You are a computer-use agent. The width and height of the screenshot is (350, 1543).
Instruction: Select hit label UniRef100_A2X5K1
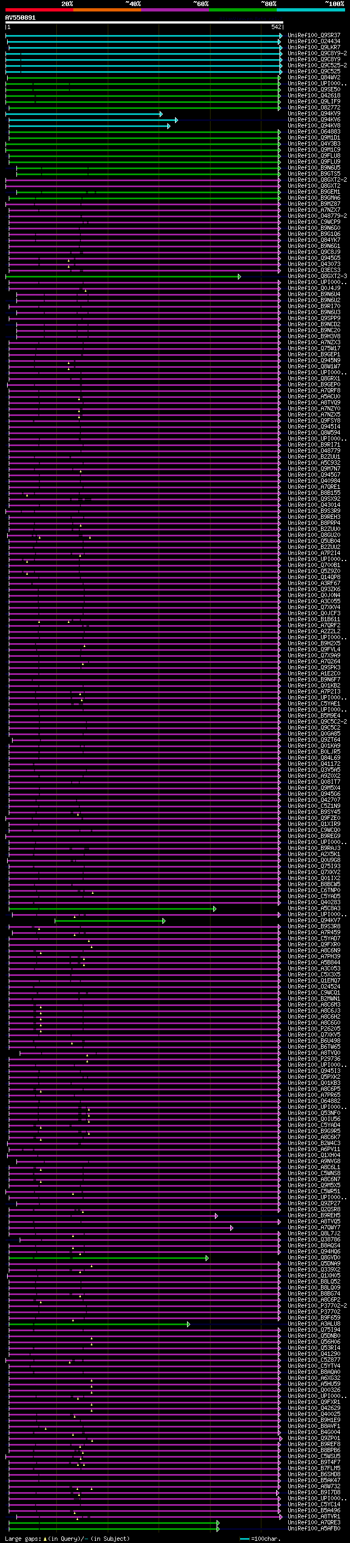point(314,854)
